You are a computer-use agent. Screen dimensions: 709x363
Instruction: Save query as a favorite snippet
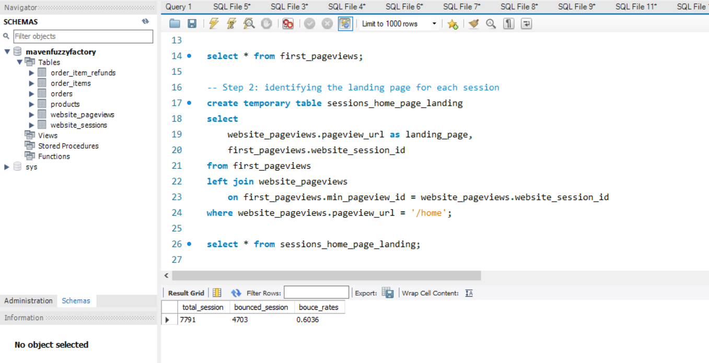tap(452, 24)
